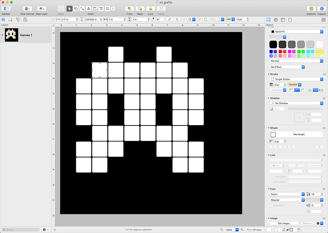Add a New Layer

pos(42,9)
